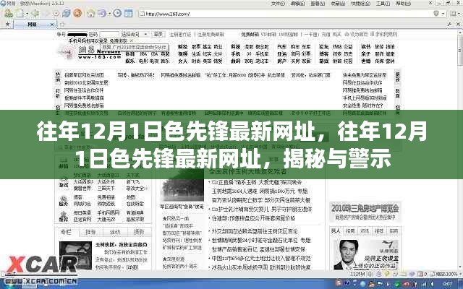The image size is (463, 289).
Task: Open the 科技 navigation link
Action: click(x=236, y=47)
